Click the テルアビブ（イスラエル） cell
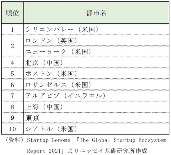This screenshot has height=155, width=171. click(x=66, y=96)
